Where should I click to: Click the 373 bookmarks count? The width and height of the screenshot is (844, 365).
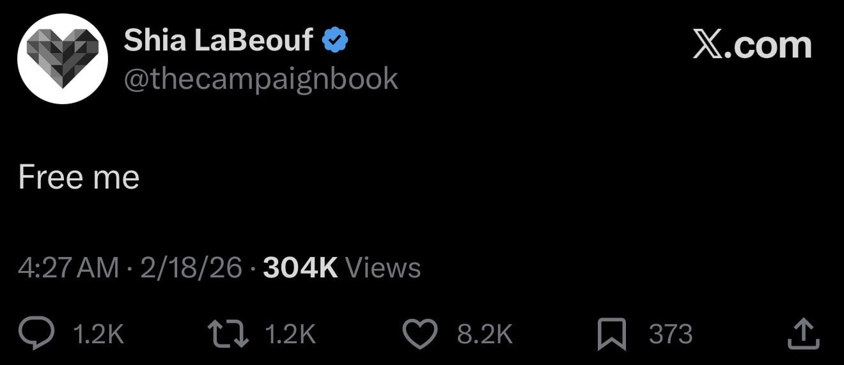coord(671,334)
